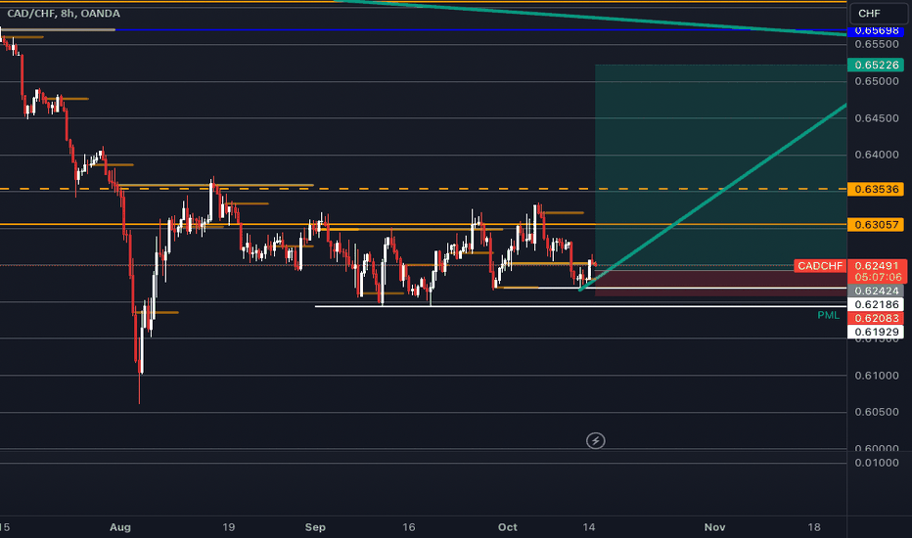Click the 0.65000 price axis value
Viewport: 912px width, 538px height.
(877, 81)
